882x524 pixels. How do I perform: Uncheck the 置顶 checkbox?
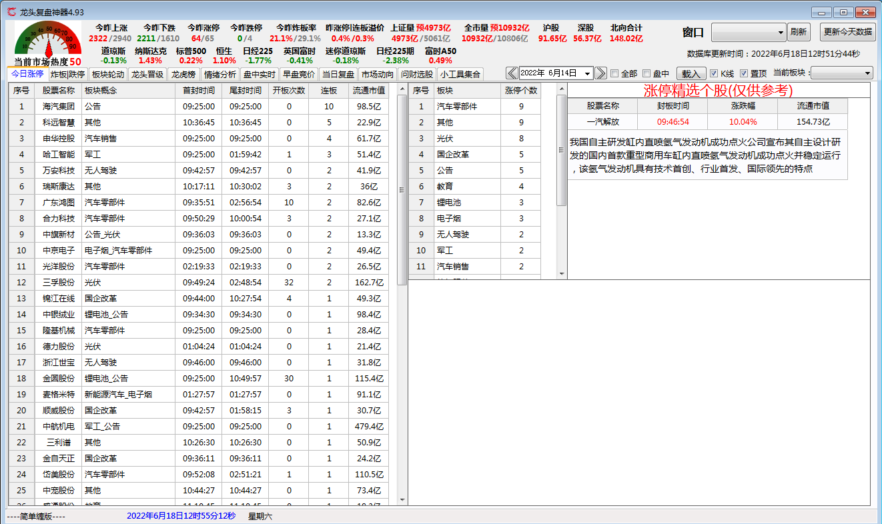tap(744, 73)
